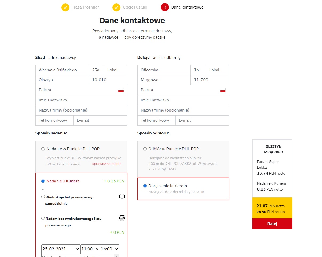The height and width of the screenshot is (257, 322).
Task: Click the Sposób odbioru: label
Action: tap(153, 133)
